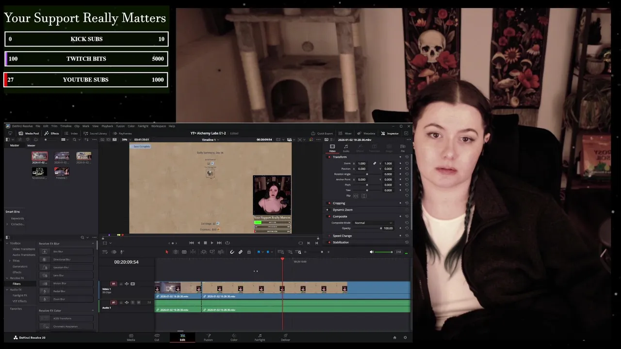
Task: Open the Media Pool panel
Action: point(29,133)
